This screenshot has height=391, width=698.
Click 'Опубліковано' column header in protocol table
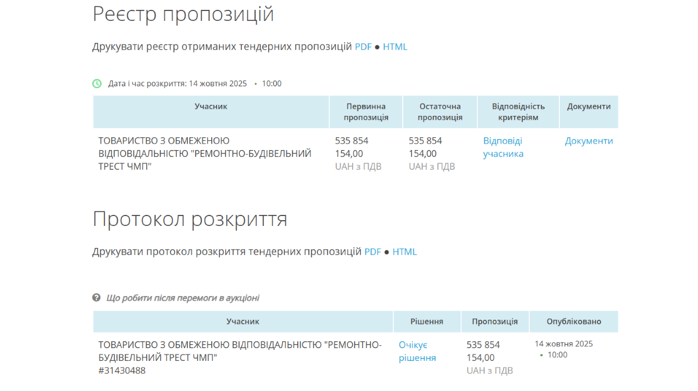click(574, 321)
